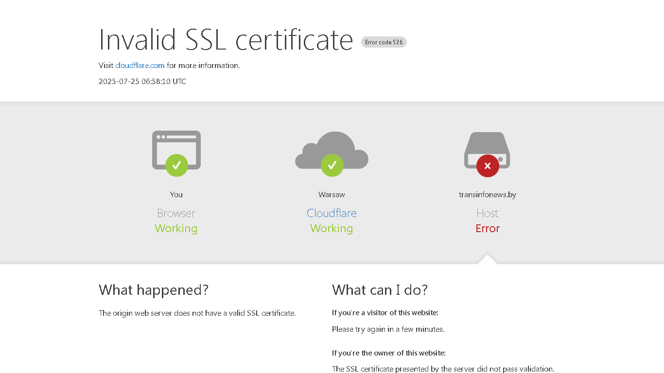Click 'If you're the owner of this website:' text

tap(389, 353)
